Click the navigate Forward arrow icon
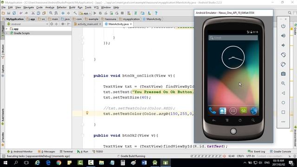Screen dimensions: 297x167 coord(68,13)
